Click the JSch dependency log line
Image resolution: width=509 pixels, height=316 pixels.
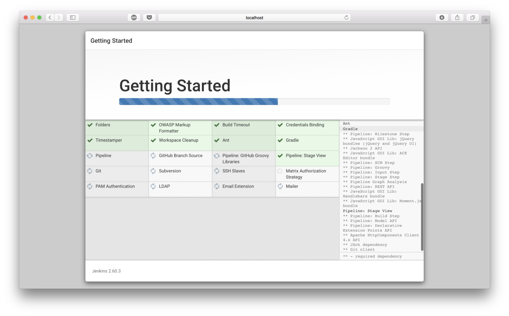coord(365,245)
